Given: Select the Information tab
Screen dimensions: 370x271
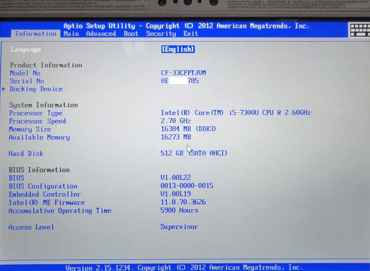Looking at the screenshot, I should point(36,34).
